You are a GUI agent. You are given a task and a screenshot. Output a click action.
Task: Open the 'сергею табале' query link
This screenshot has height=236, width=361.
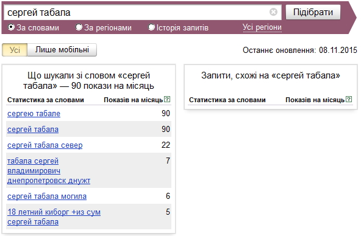point(34,113)
